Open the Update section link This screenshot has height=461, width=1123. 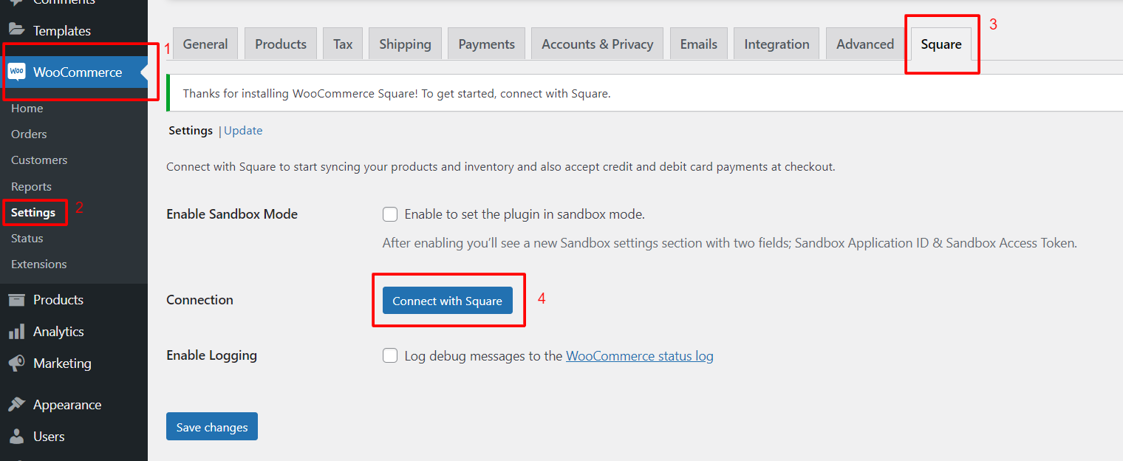tap(243, 131)
